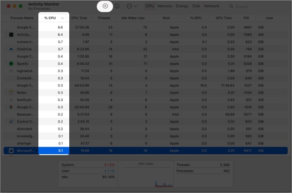Select the knowledg... process row
Image resolution: width=292 pixels, height=193 pixels.
(146, 136)
